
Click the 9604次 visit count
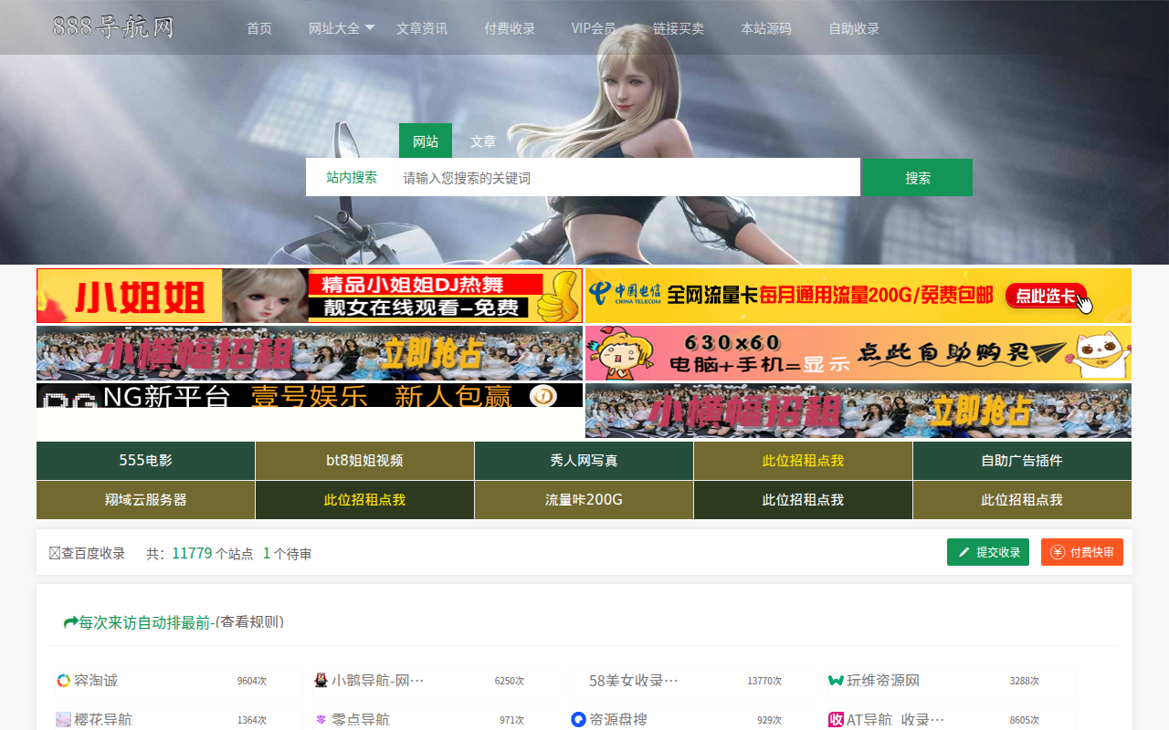252,681
